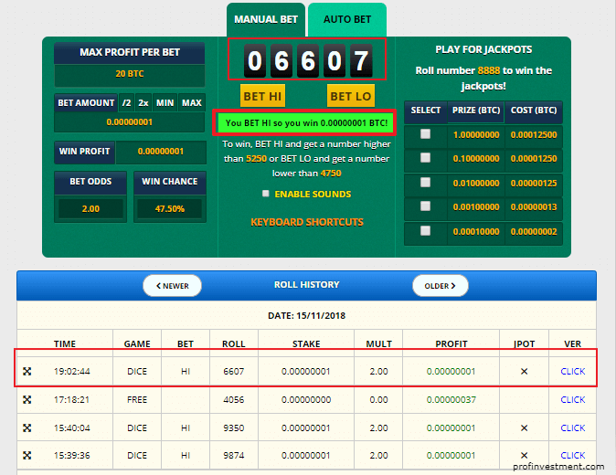The image size is (616, 475).
Task: Click the profit 0.00000037 cell
Action: click(x=451, y=399)
